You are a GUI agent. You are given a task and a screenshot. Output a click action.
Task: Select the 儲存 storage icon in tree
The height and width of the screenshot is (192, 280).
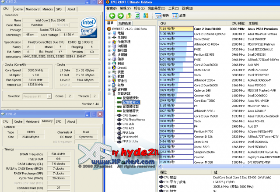(x=114, y=59)
